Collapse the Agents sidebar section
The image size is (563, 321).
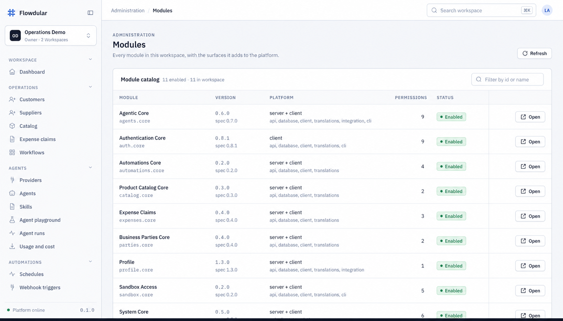pos(90,168)
